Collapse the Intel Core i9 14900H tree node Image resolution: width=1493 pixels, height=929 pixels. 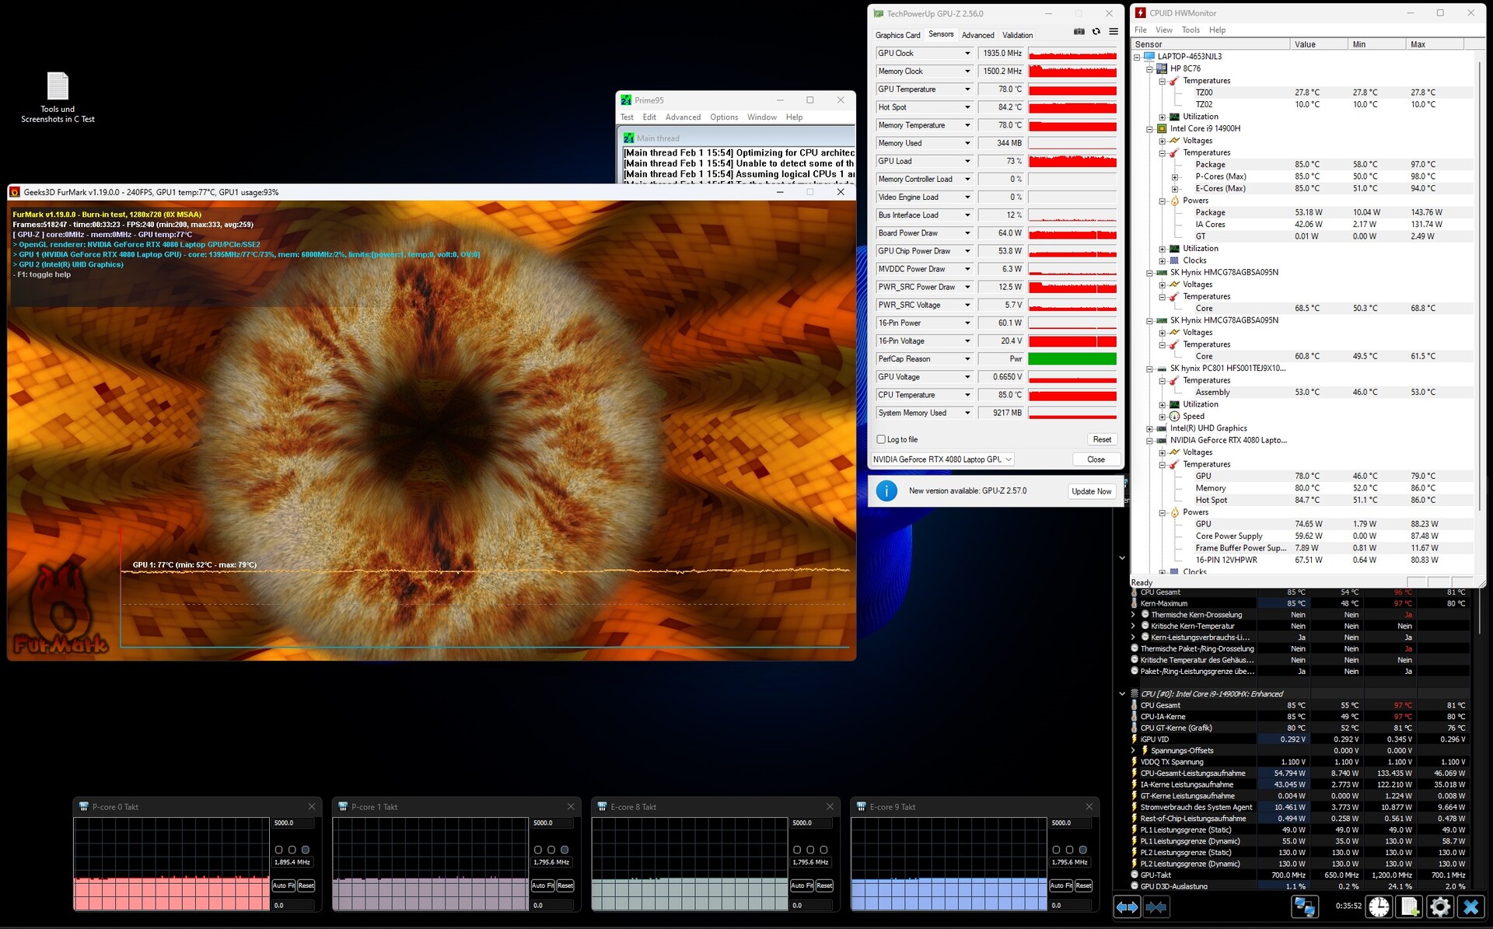click(x=1149, y=129)
